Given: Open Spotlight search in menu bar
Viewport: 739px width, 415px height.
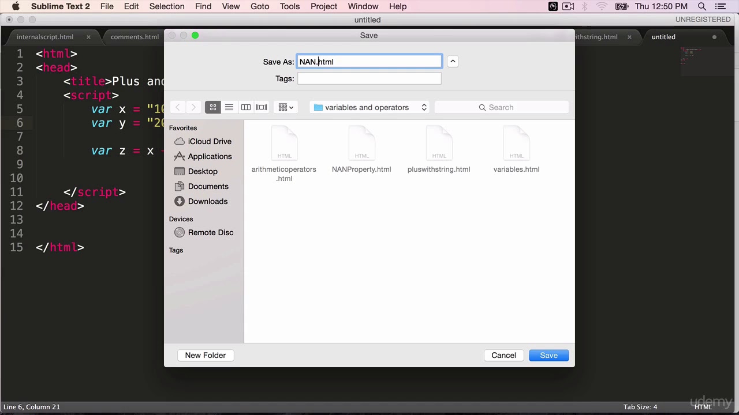Looking at the screenshot, I should [x=702, y=6].
